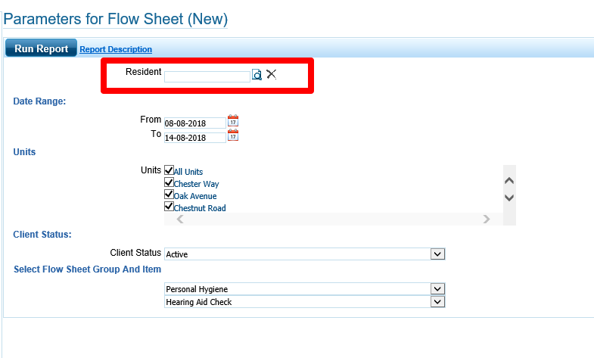Open the Resident search lookup icon
Viewport: 594px width, 358px height.
[x=257, y=75]
